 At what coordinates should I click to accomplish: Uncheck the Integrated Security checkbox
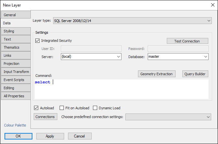coord(38,41)
